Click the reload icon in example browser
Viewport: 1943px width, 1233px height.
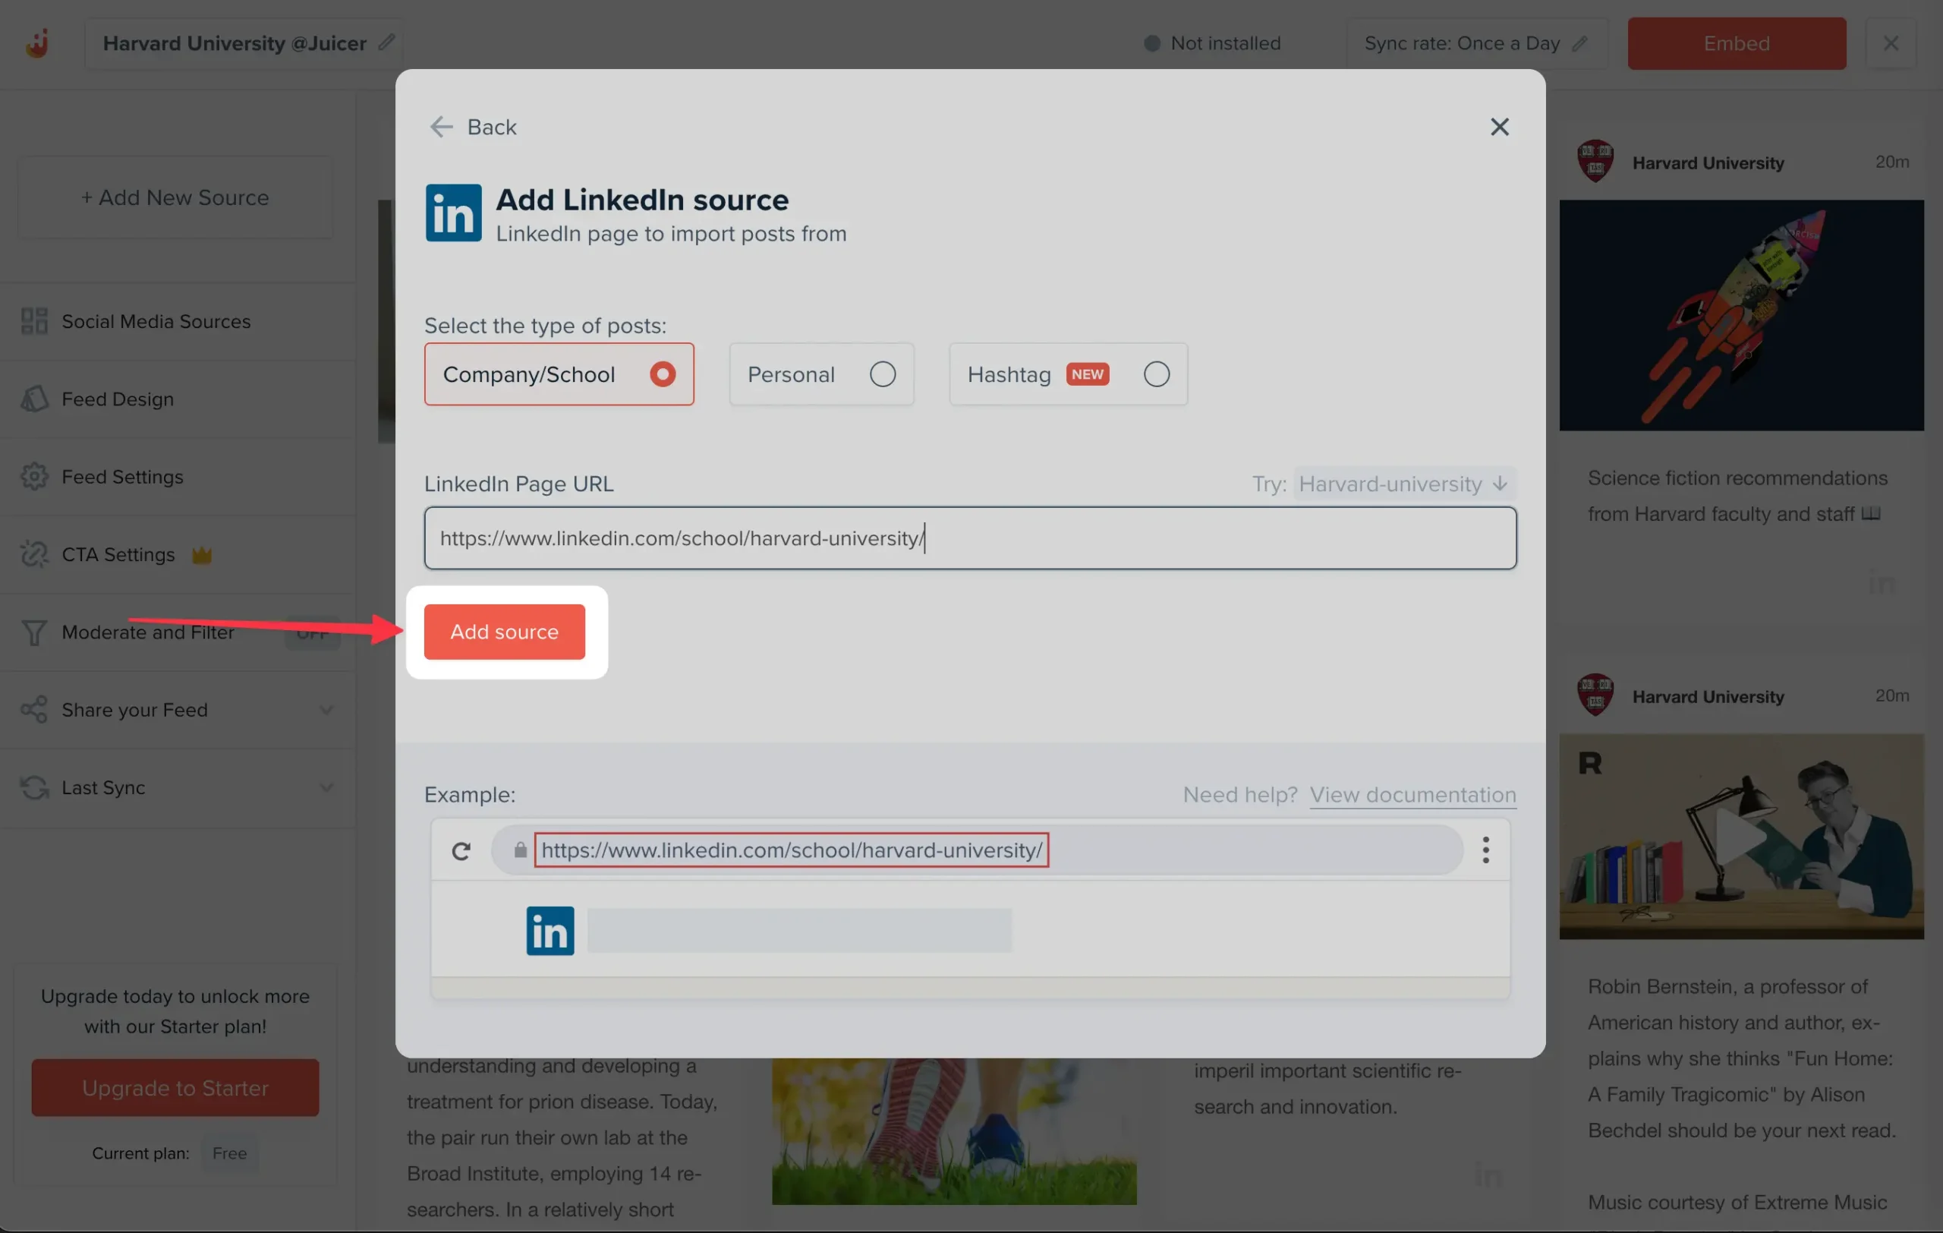click(x=461, y=850)
